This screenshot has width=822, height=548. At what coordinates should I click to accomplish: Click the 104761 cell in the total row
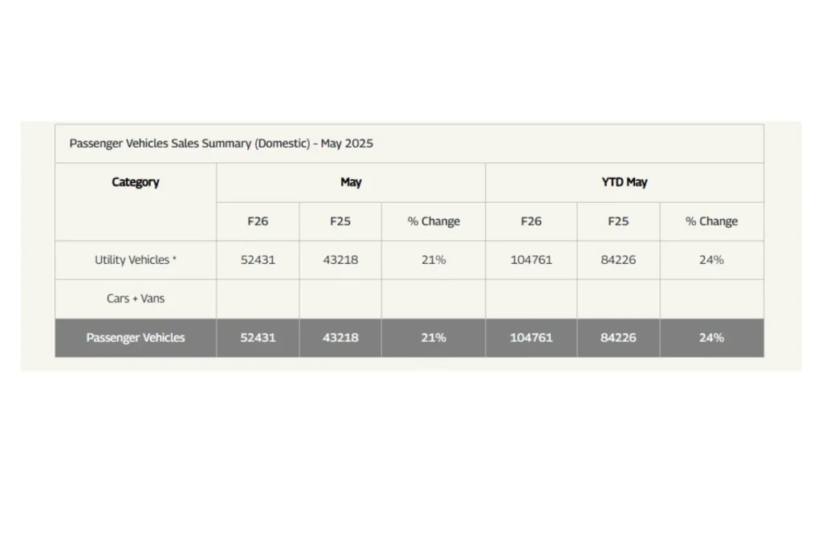[x=531, y=338]
